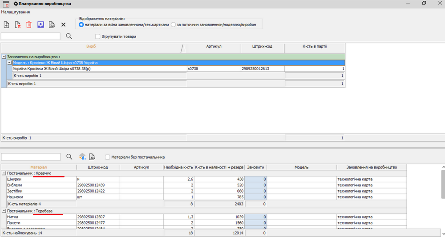
Task: Open the warehouse stock chart icon
Action: (x=82, y=157)
